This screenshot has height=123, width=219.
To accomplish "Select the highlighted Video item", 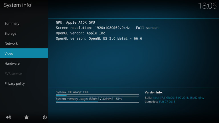I will pos(24,54).
